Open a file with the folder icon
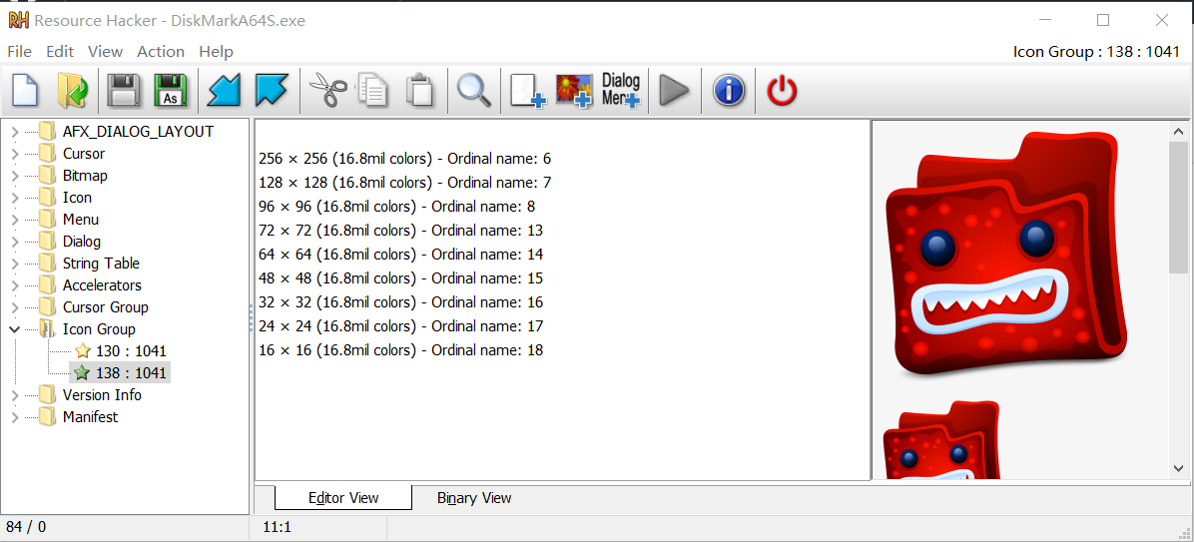The width and height of the screenshot is (1194, 542). pyautogui.click(x=73, y=91)
